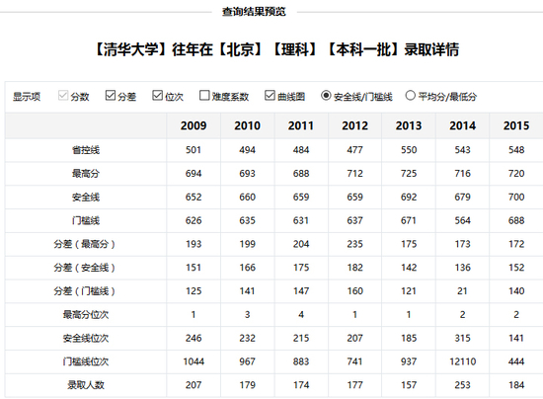Click value 692 in 安全线 row
The width and height of the screenshot is (543, 399).
pyautogui.click(x=409, y=198)
